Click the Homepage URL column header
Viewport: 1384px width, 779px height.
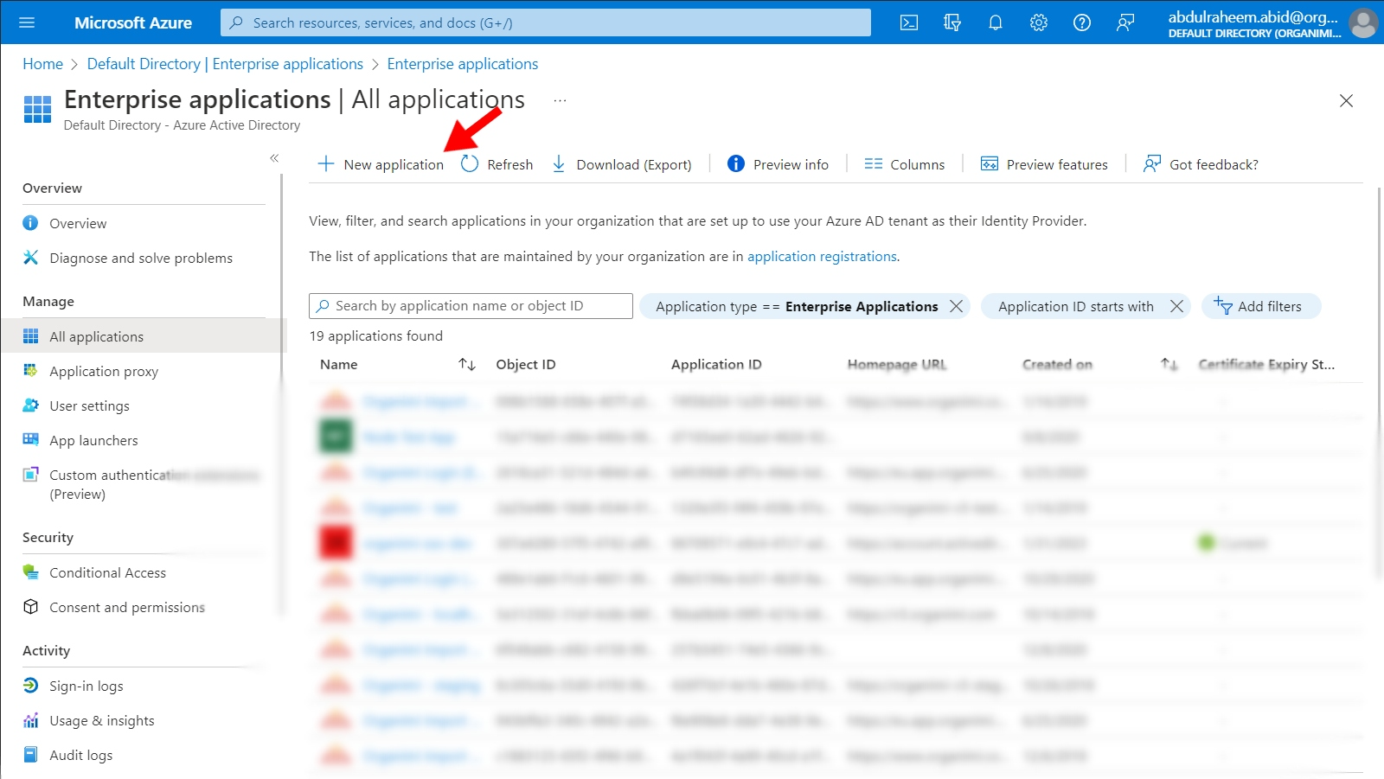(x=897, y=365)
